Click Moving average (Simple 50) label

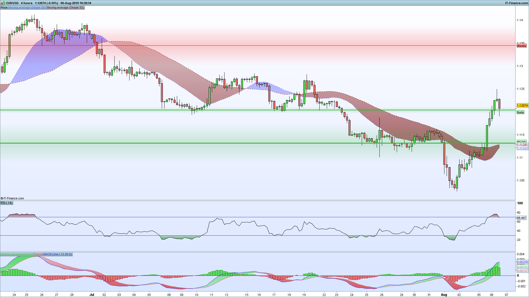coord(65,7)
